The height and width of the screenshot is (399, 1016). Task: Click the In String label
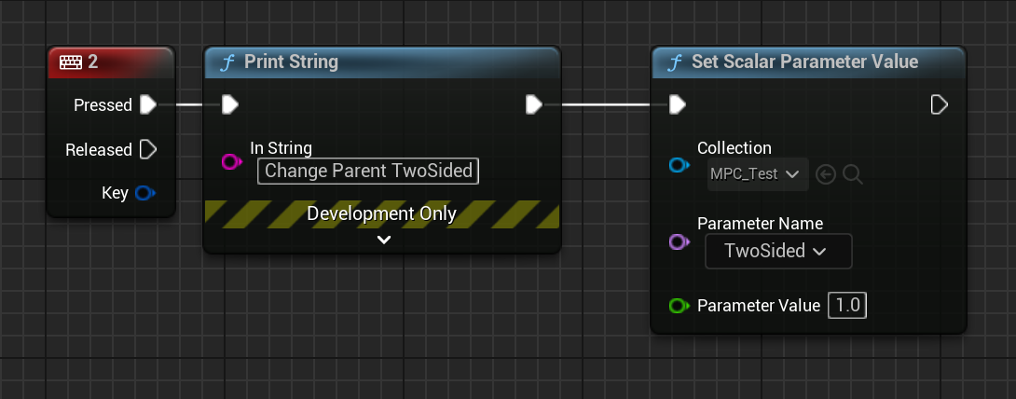281,148
